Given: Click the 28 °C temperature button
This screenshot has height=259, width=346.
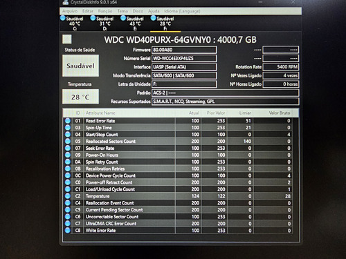Looking at the screenshot, I should pyautogui.click(x=80, y=97).
